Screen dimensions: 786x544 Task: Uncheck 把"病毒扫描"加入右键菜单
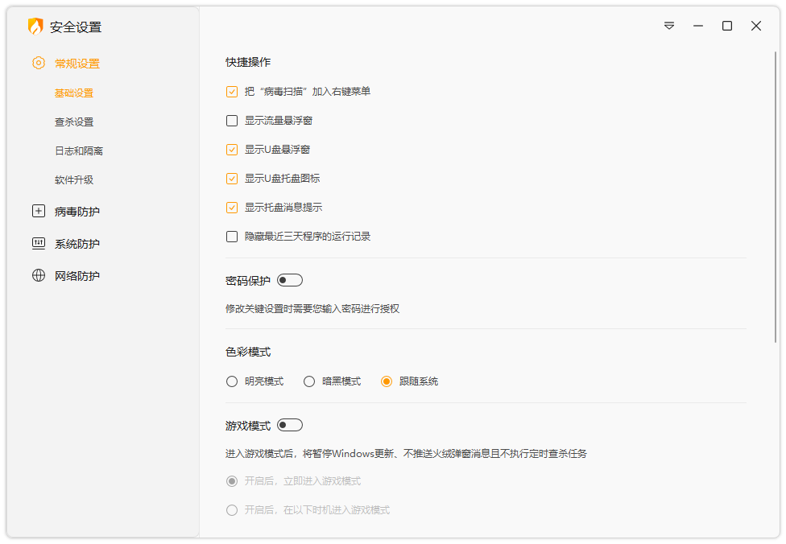point(231,92)
